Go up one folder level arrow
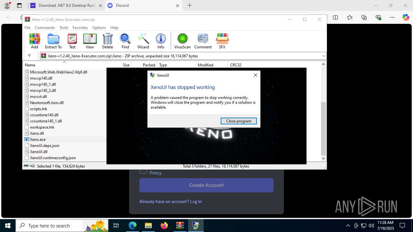This screenshot has width=413, height=232. (29, 56)
